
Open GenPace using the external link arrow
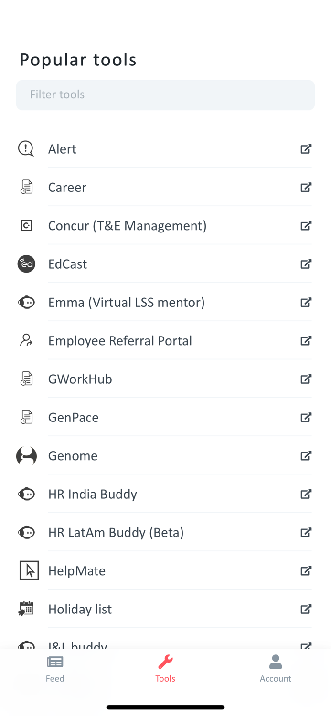point(306,417)
